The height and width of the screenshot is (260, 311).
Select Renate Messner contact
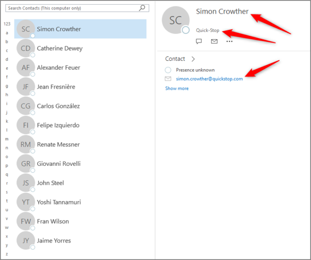(x=80, y=144)
